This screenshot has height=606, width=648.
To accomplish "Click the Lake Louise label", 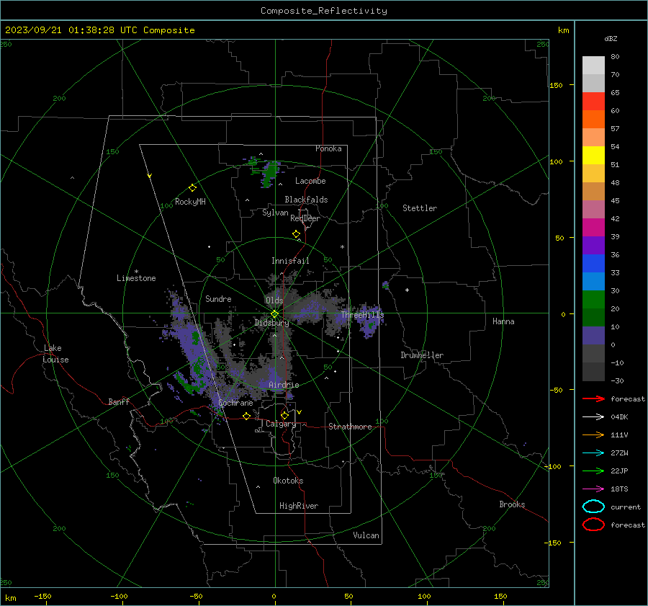I will pos(55,354).
